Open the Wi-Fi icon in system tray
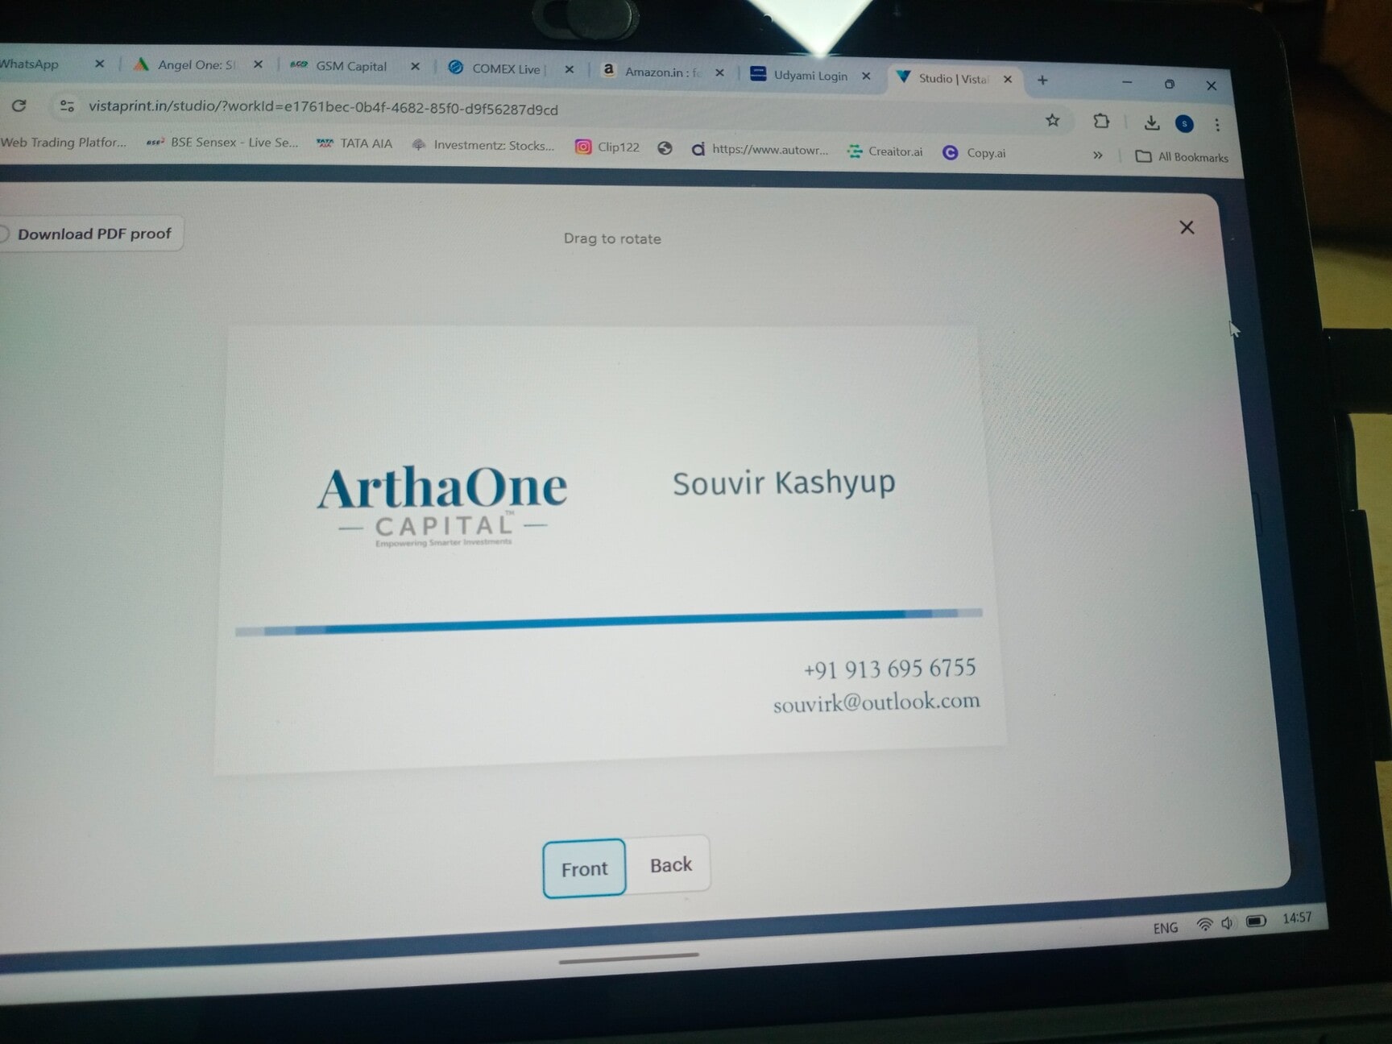The height and width of the screenshot is (1044, 1392). point(1203,925)
